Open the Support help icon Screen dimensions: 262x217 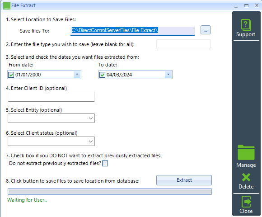[246, 25]
